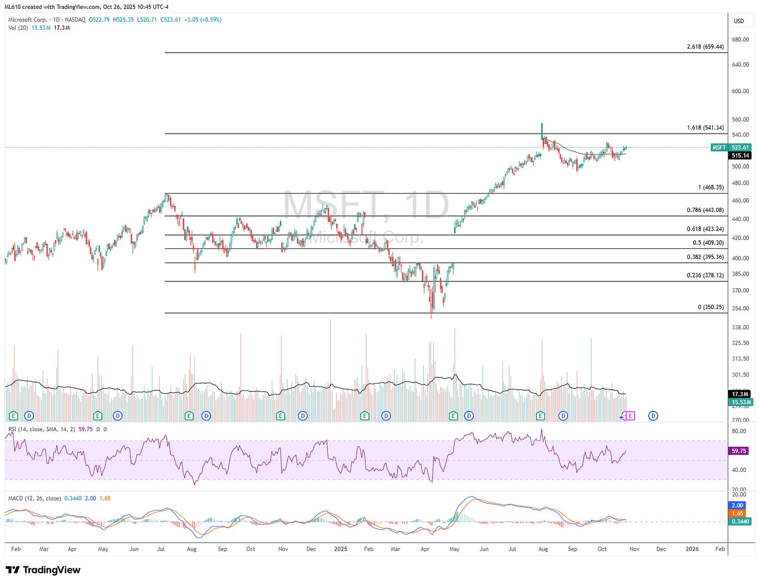
Task: Click the purple 59.75 RSI axis label
Action: (739, 451)
